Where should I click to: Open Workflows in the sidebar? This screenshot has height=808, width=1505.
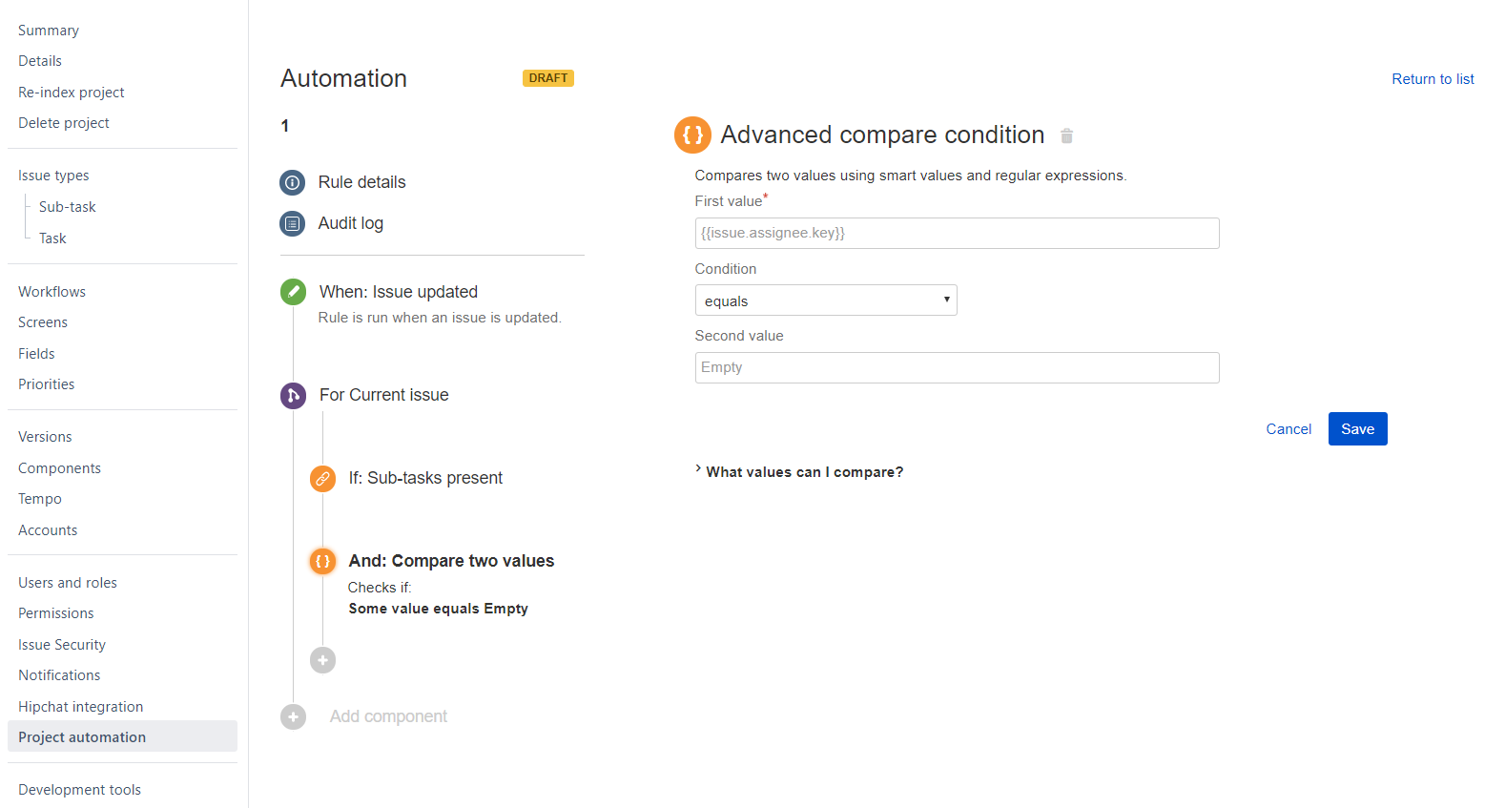coord(52,292)
